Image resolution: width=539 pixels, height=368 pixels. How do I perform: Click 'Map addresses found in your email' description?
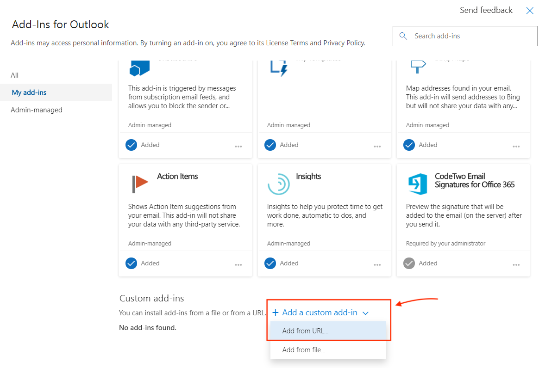tap(463, 97)
